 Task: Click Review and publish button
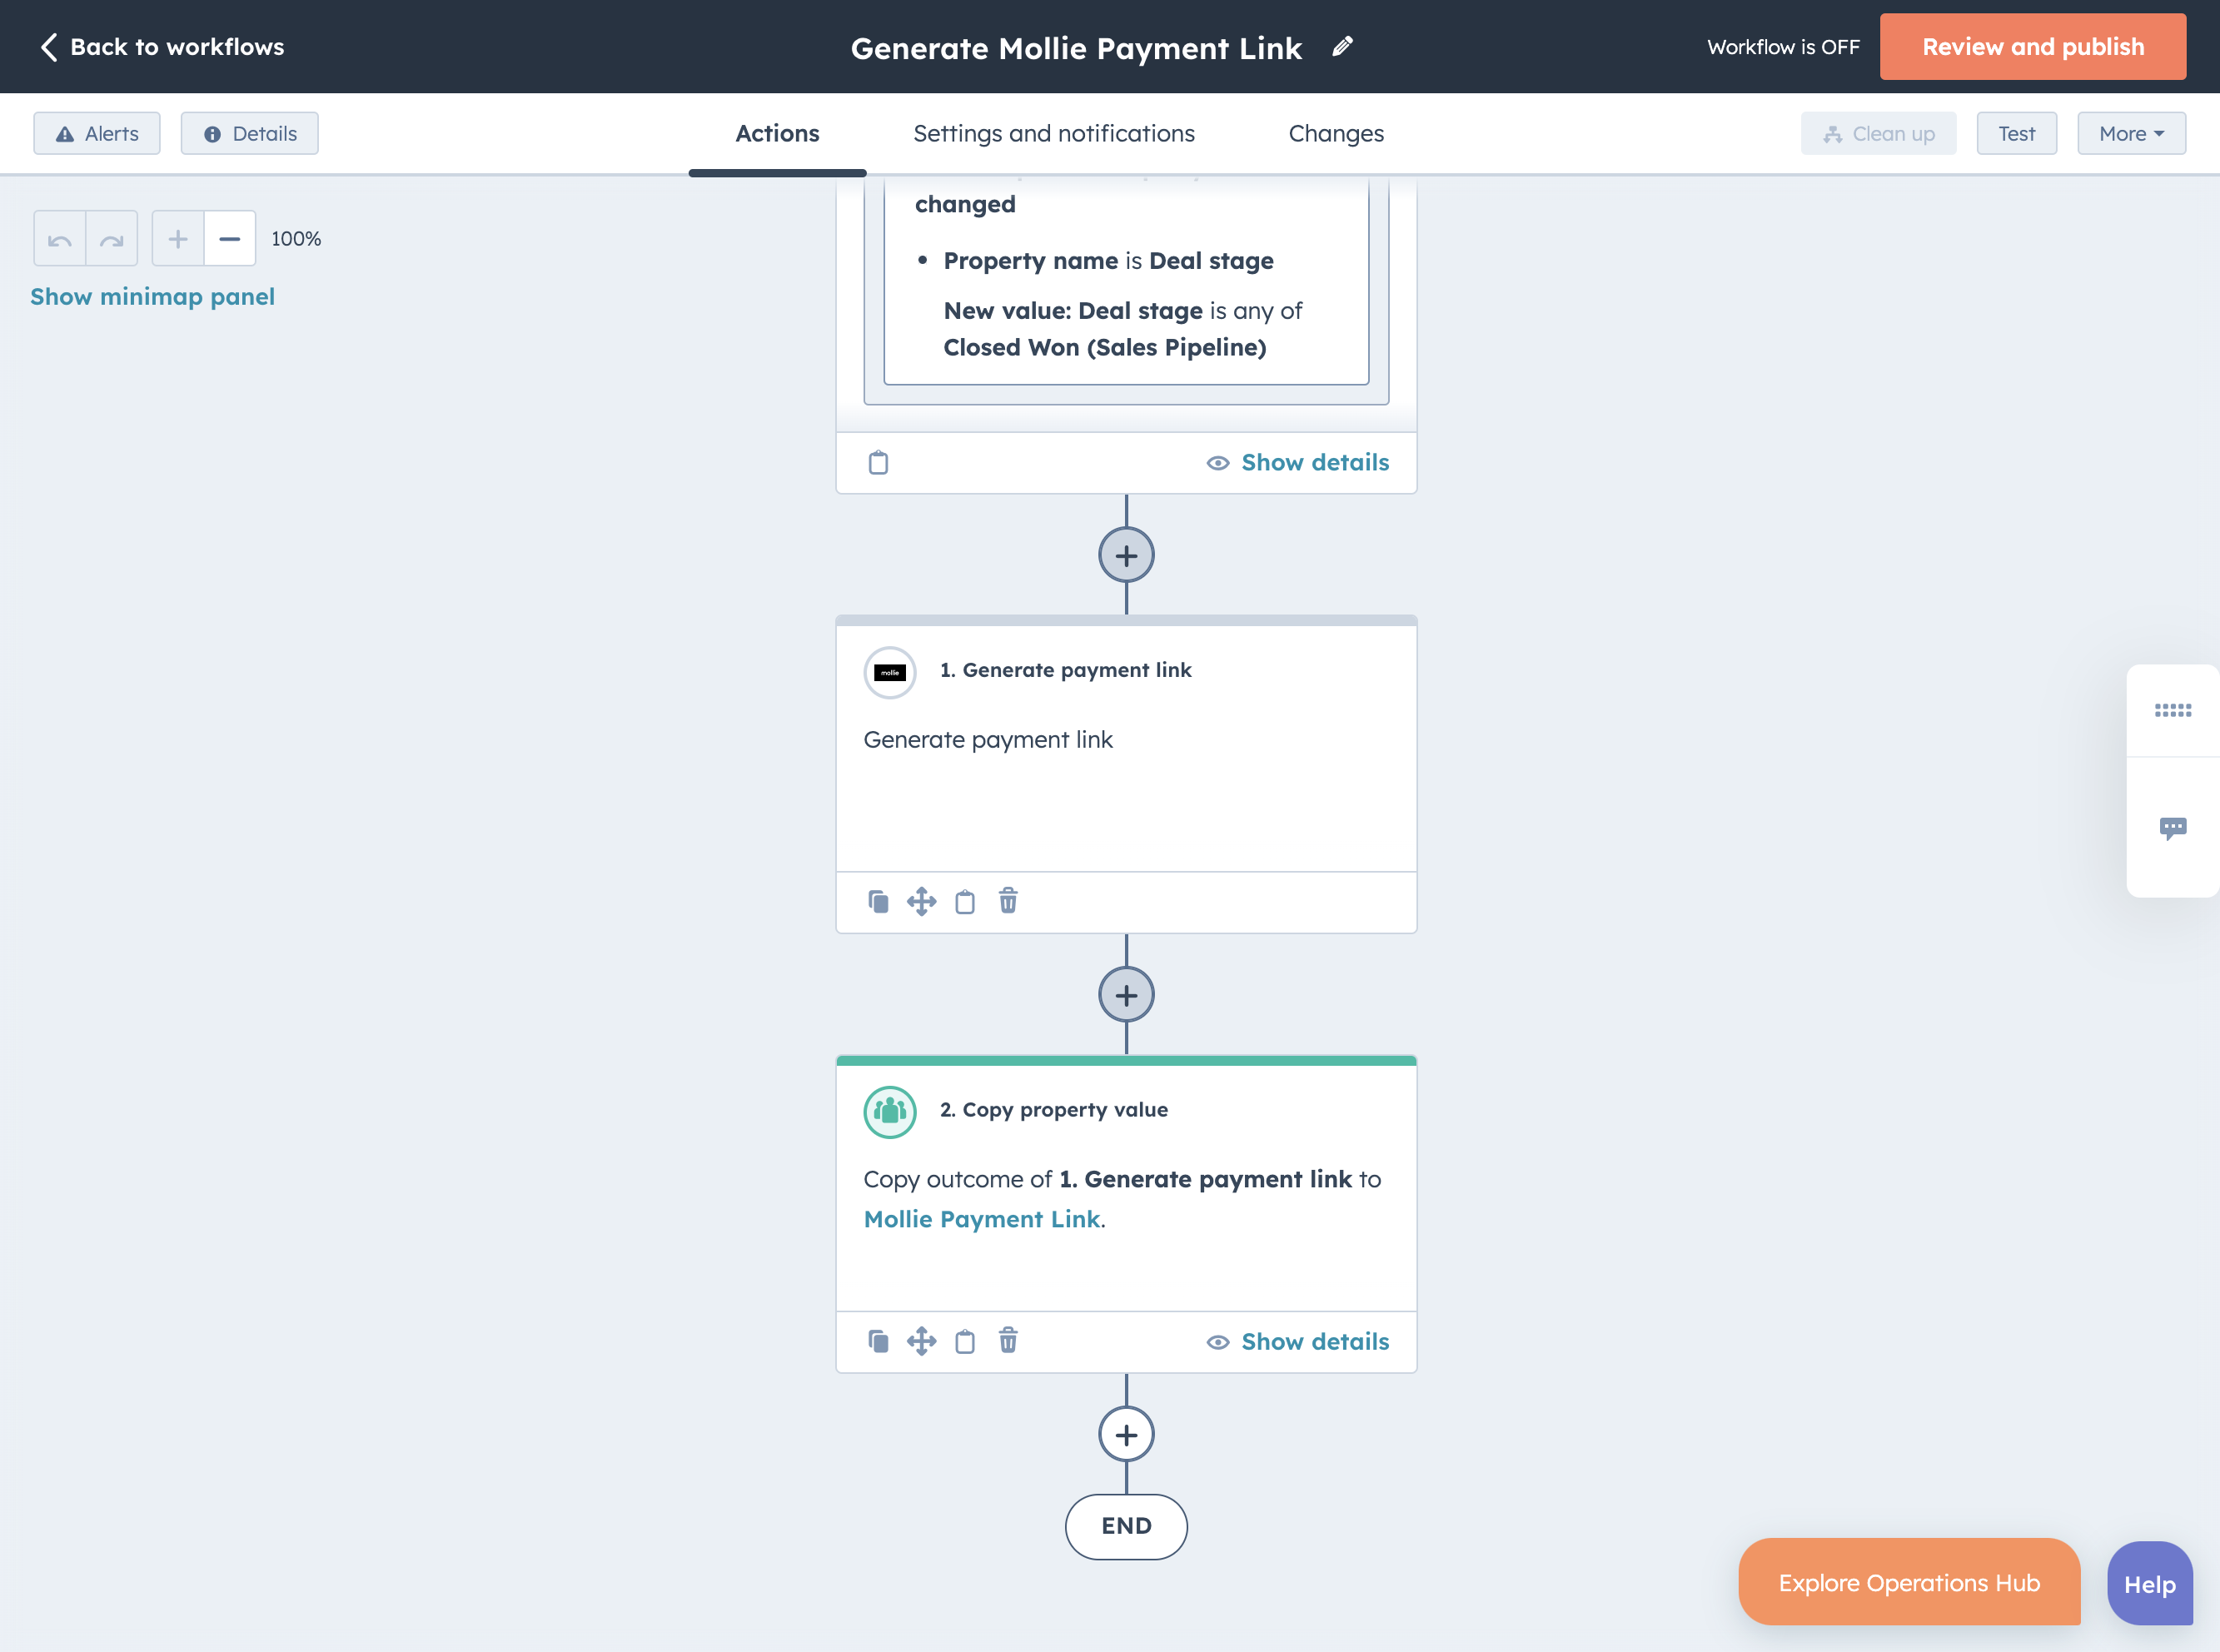point(2032,47)
